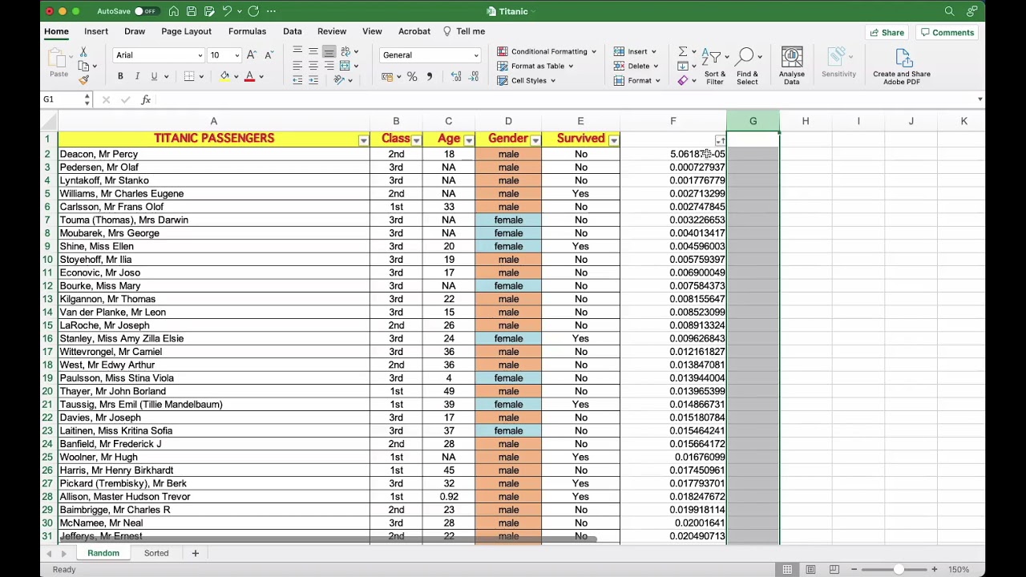
Task: Click the Redo icon in title bar
Action: (x=253, y=11)
